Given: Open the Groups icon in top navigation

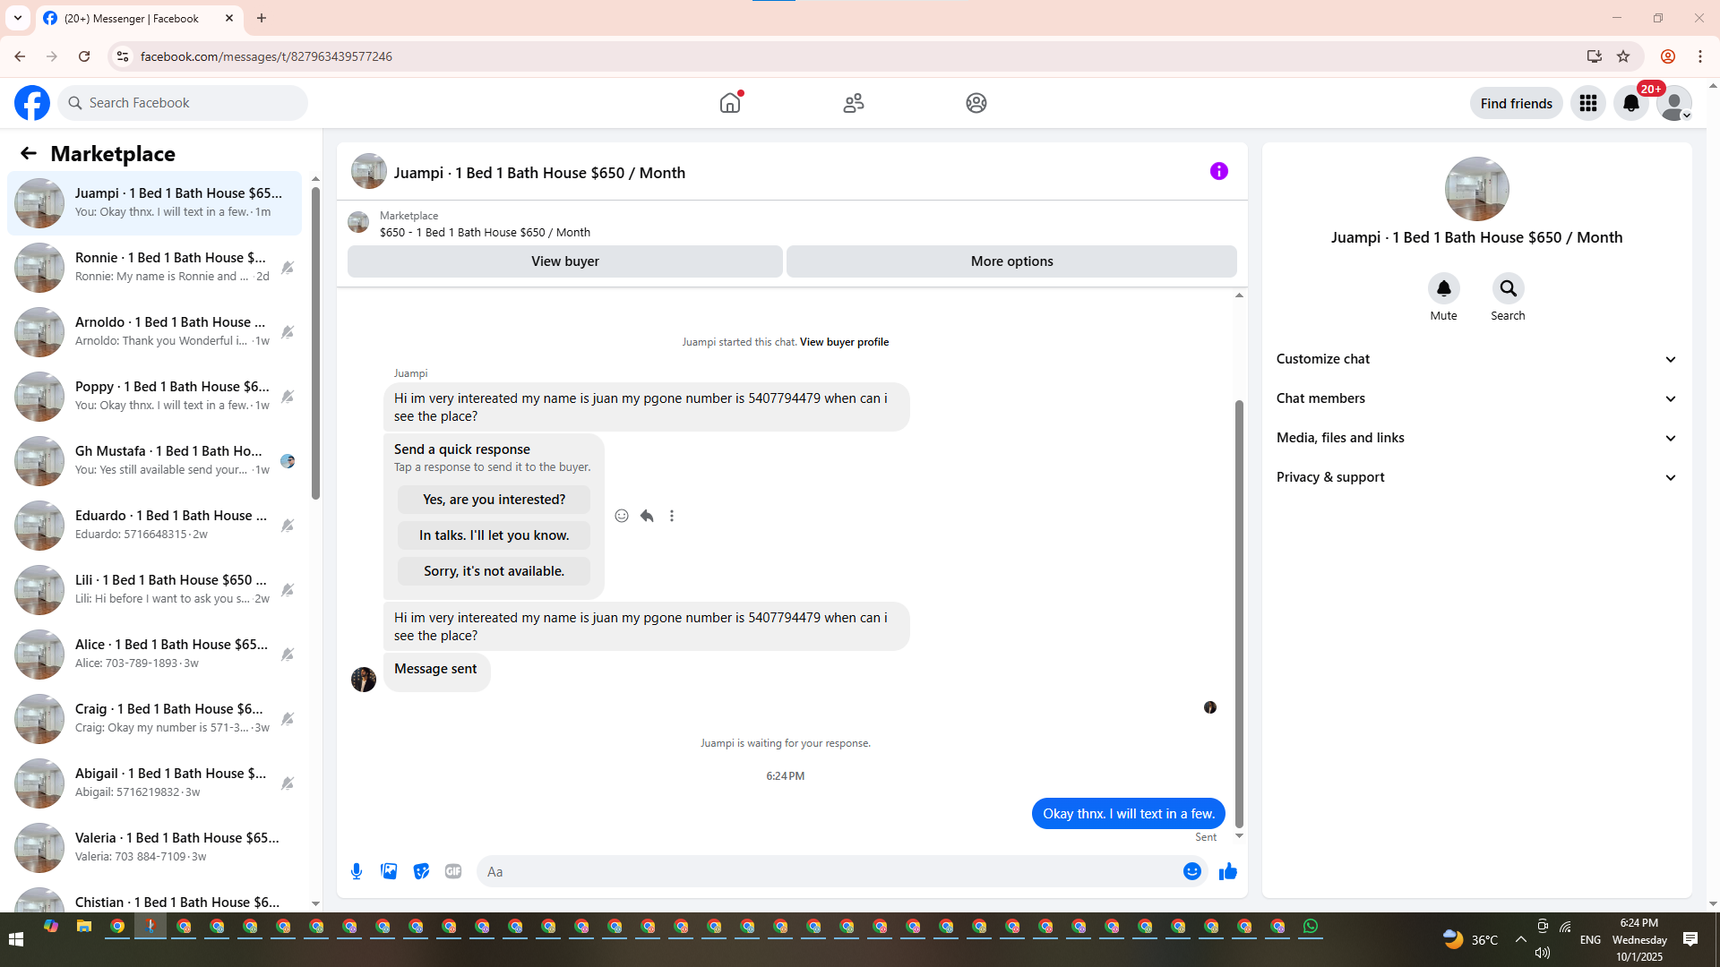Looking at the screenshot, I should pos(976,103).
